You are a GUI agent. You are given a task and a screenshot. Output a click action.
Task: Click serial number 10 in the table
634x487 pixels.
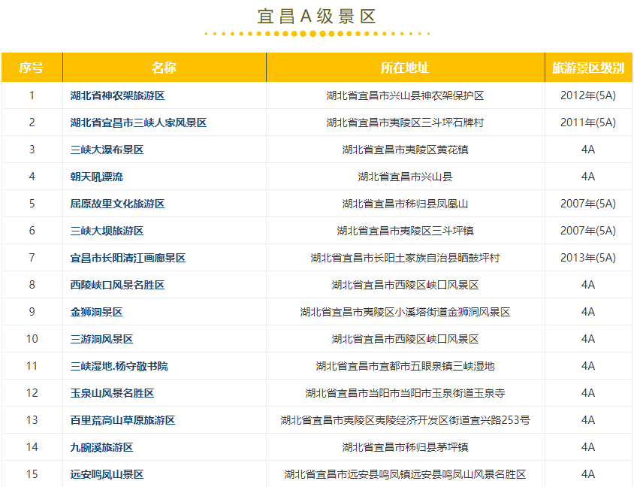tap(32, 340)
